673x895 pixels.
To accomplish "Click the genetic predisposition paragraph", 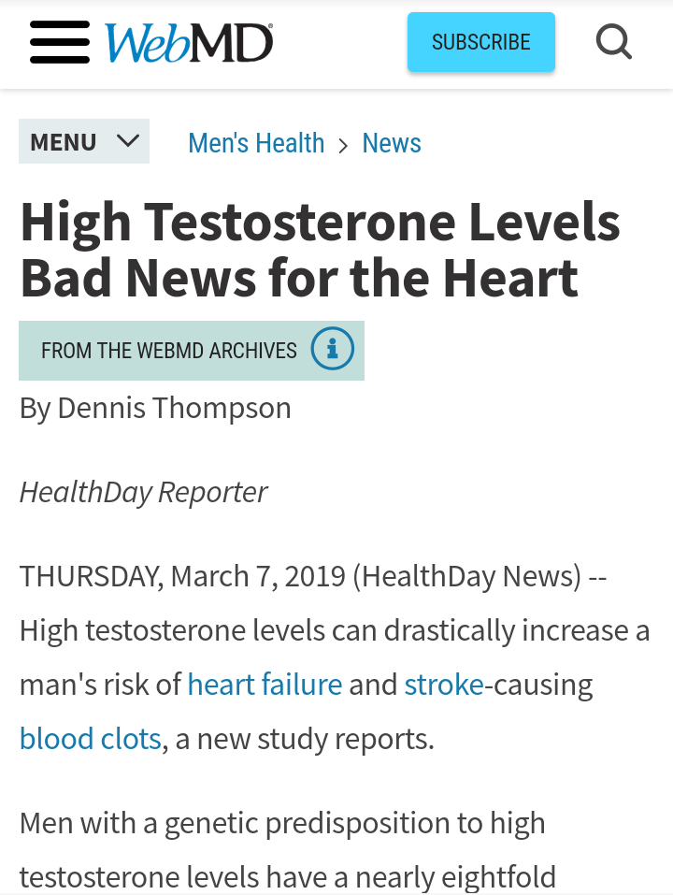I will click(x=288, y=849).
